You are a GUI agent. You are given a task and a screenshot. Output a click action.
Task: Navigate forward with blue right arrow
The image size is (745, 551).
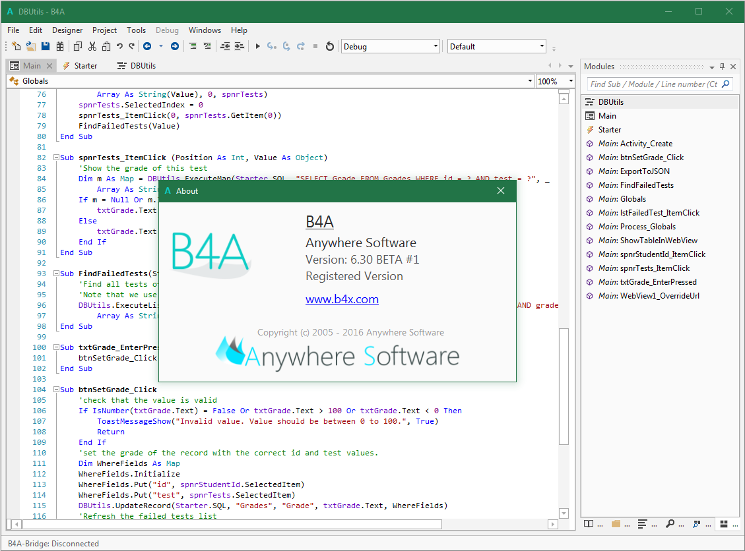[x=175, y=46]
